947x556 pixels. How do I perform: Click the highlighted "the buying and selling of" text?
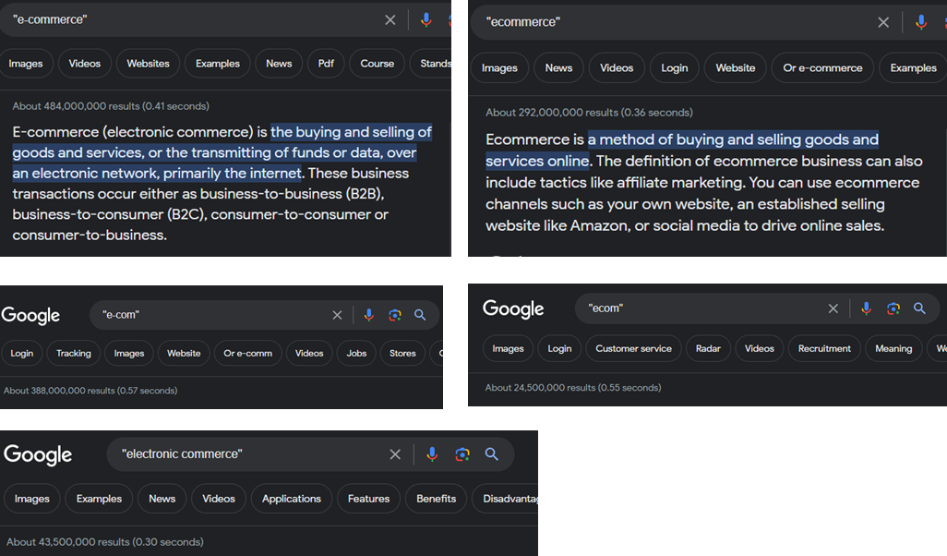click(351, 132)
